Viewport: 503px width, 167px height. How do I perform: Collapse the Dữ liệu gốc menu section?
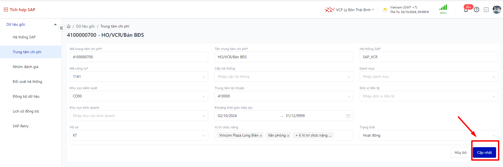[x=55, y=25]
